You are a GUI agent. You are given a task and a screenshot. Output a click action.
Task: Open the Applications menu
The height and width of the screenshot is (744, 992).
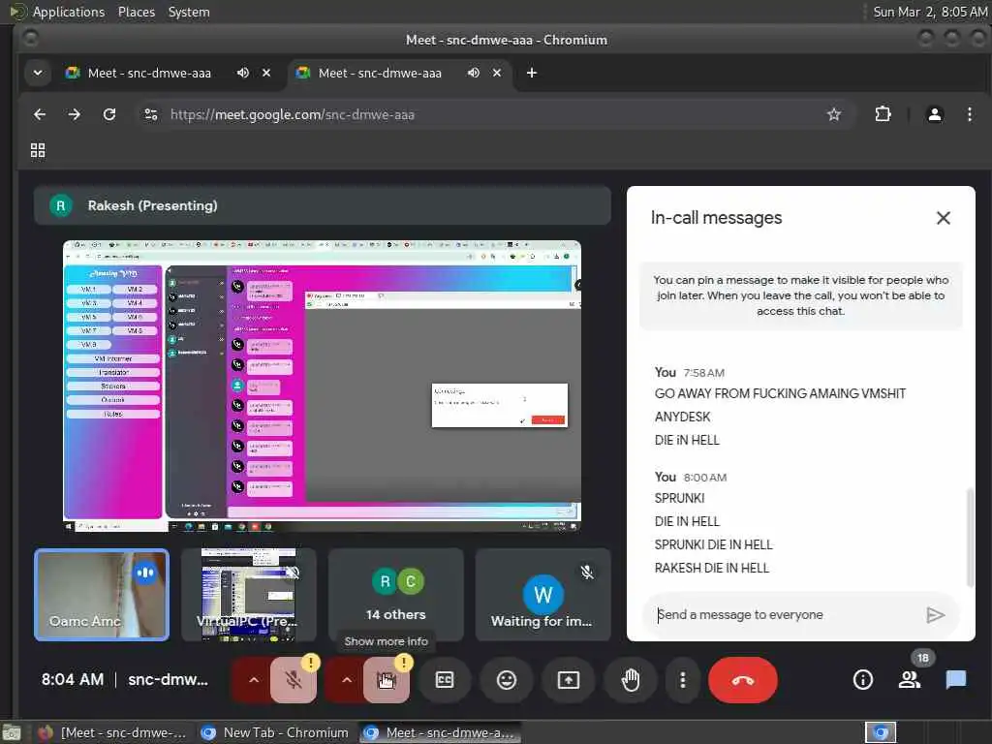pos(69,12)
